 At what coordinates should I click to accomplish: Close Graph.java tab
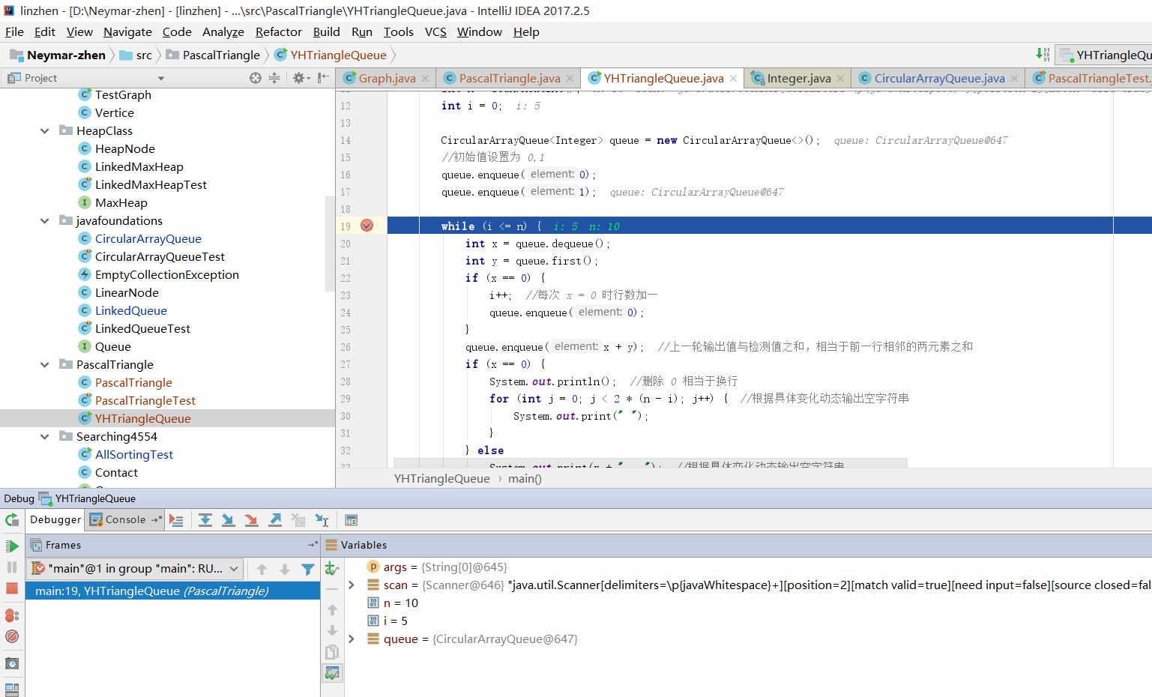click(x=425, y=78)
